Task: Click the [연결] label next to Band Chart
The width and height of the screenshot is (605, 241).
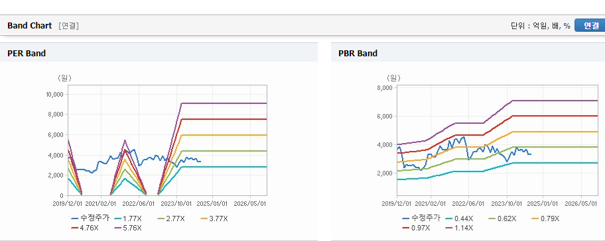Action: coord(69,26)
